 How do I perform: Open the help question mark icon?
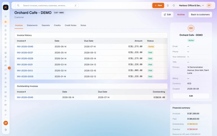click(174, 5)
